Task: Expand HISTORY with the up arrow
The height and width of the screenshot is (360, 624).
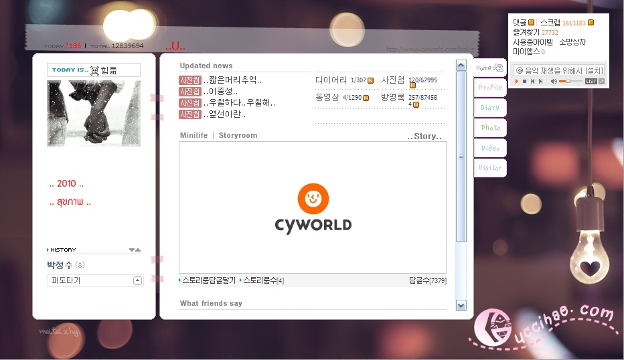Action: 138,250
